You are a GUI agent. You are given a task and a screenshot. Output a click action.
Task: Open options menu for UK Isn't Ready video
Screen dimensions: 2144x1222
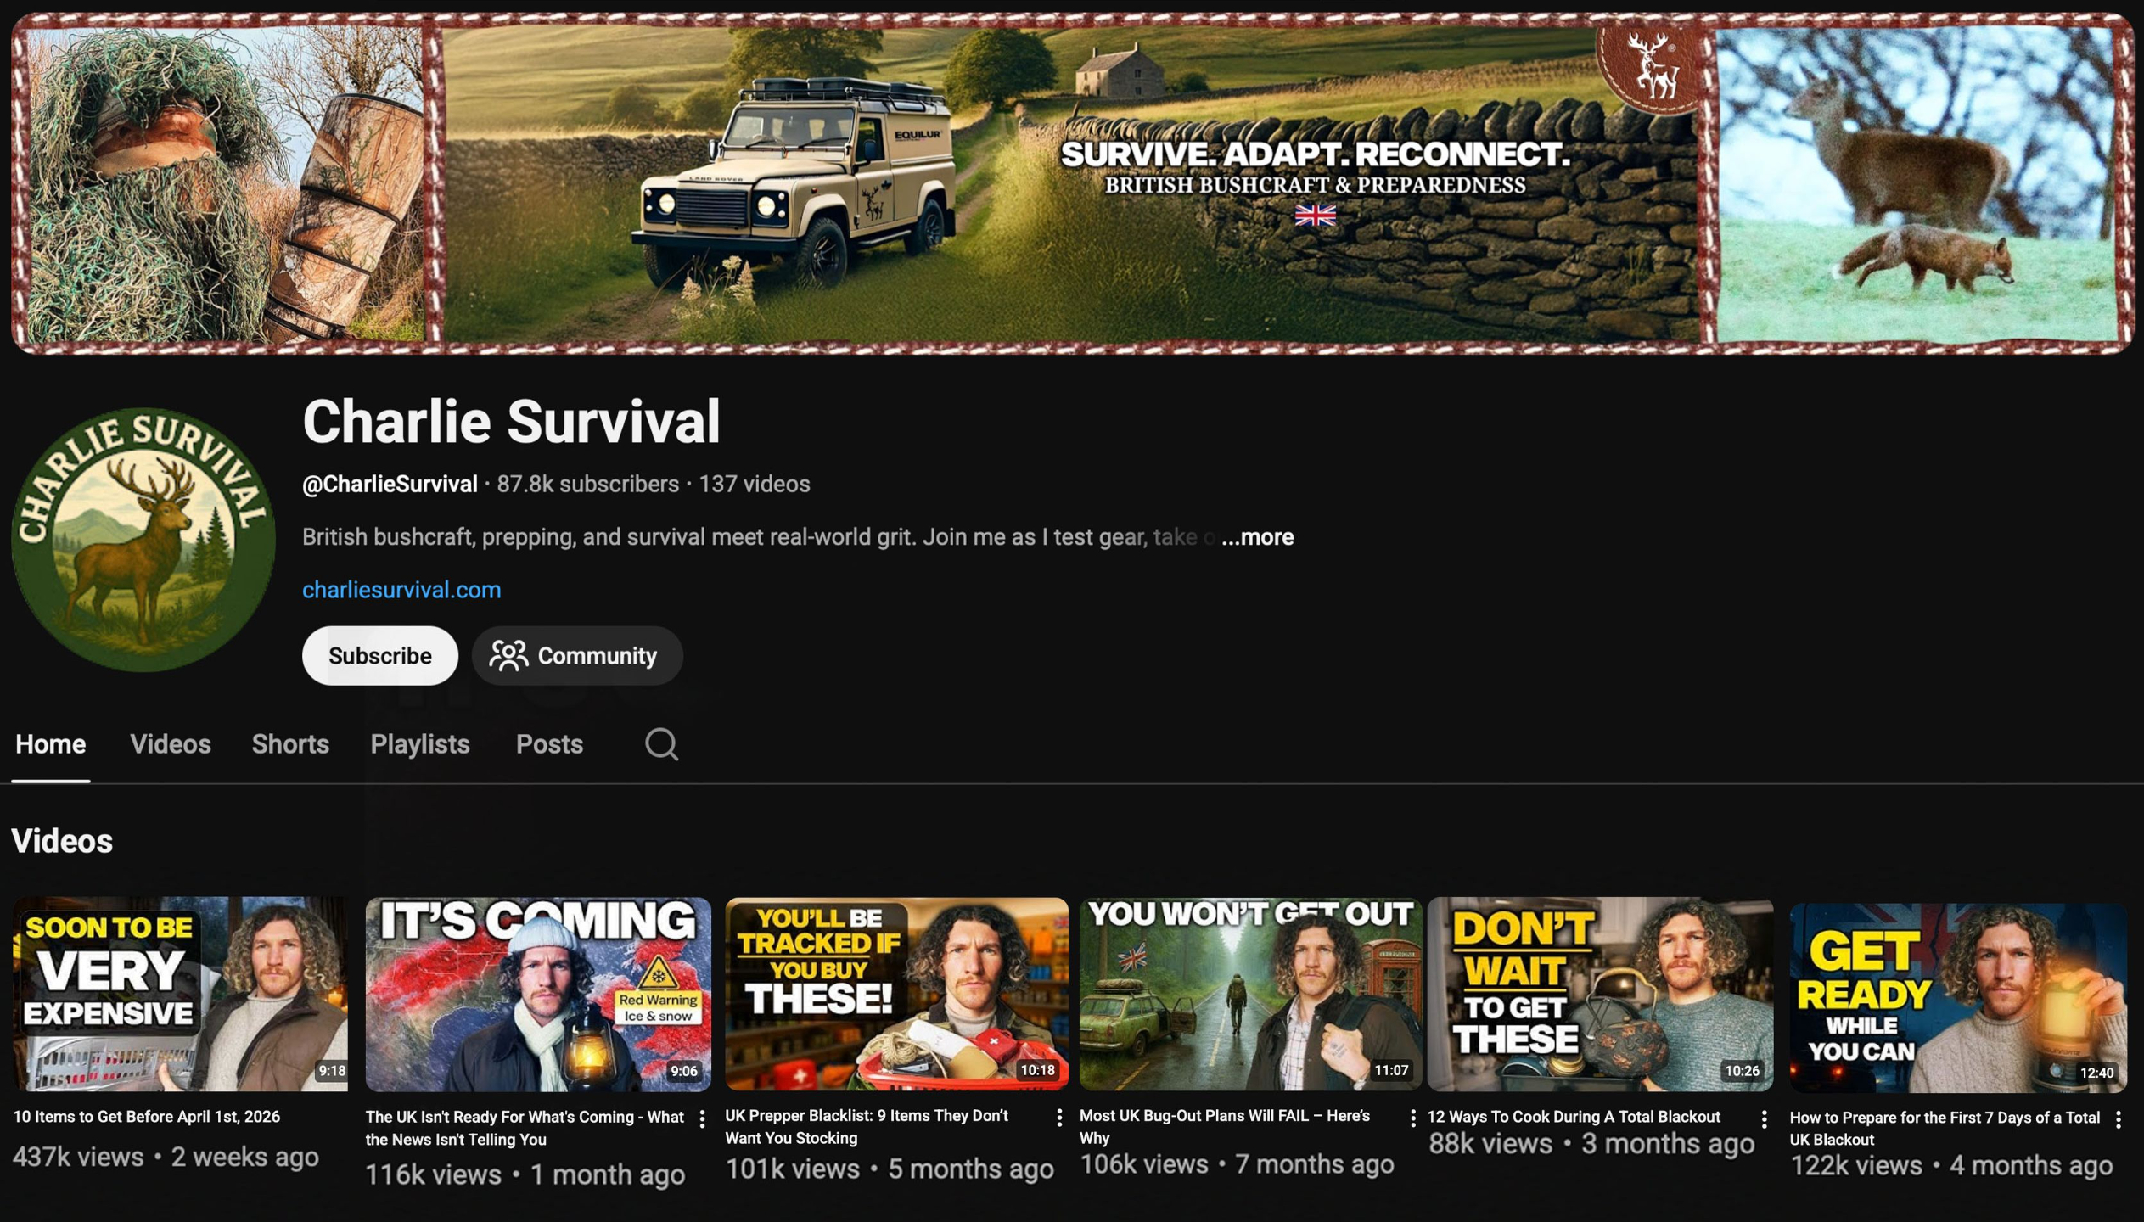pos(702,1119)
